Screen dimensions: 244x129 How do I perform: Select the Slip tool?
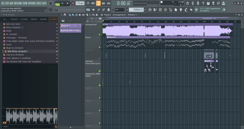coord(83,15)
